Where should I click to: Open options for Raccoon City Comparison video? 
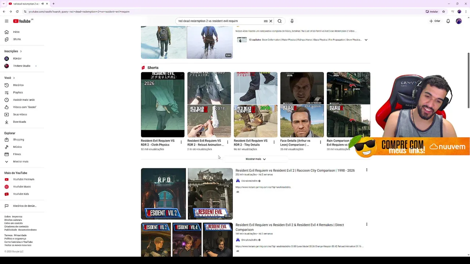click(x=366, y=170)
